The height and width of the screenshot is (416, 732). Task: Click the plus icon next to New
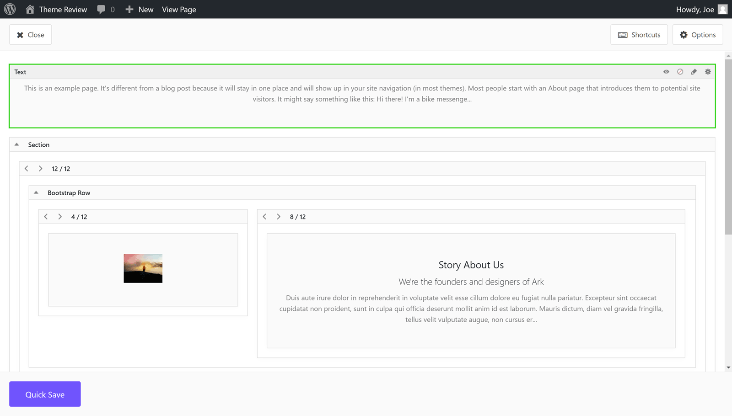tap(129, 10)
